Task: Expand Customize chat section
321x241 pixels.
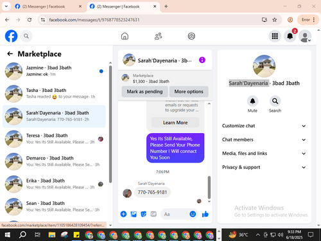Action: pos(264,126)
